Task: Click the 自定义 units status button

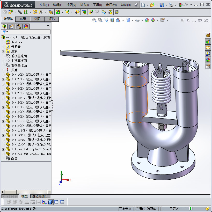Action: click(174, 209)
